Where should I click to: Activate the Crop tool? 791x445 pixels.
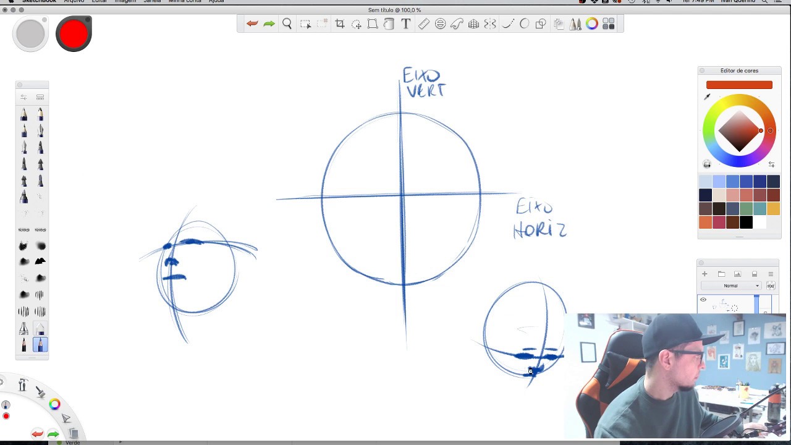(x=340, y=24)
